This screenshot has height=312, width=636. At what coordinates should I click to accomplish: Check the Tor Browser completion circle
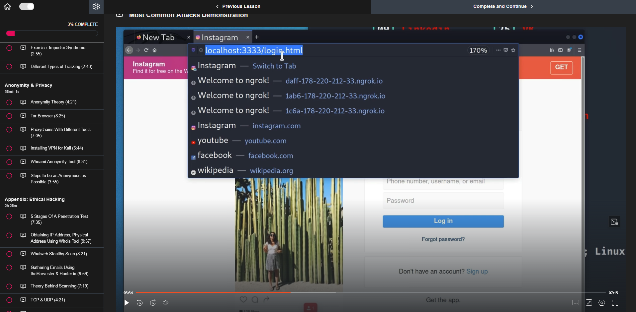tap(9, 116)
